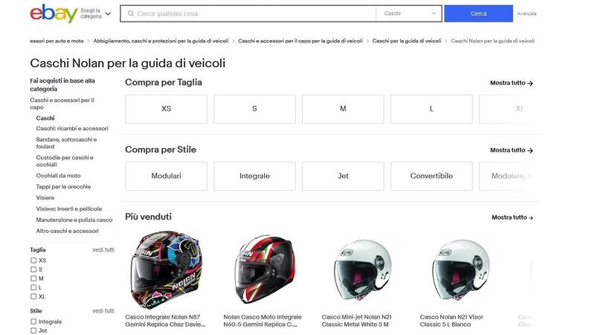Go to Caschi per la guida di veicoli breadcrumb

[407, 41]
